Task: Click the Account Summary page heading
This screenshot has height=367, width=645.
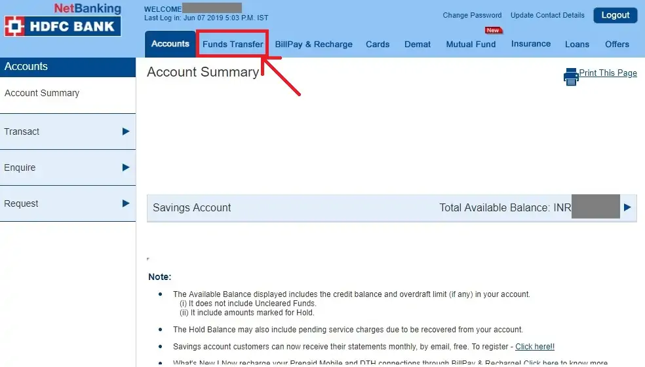Action: pyautogui.click(x=203, y=72)
